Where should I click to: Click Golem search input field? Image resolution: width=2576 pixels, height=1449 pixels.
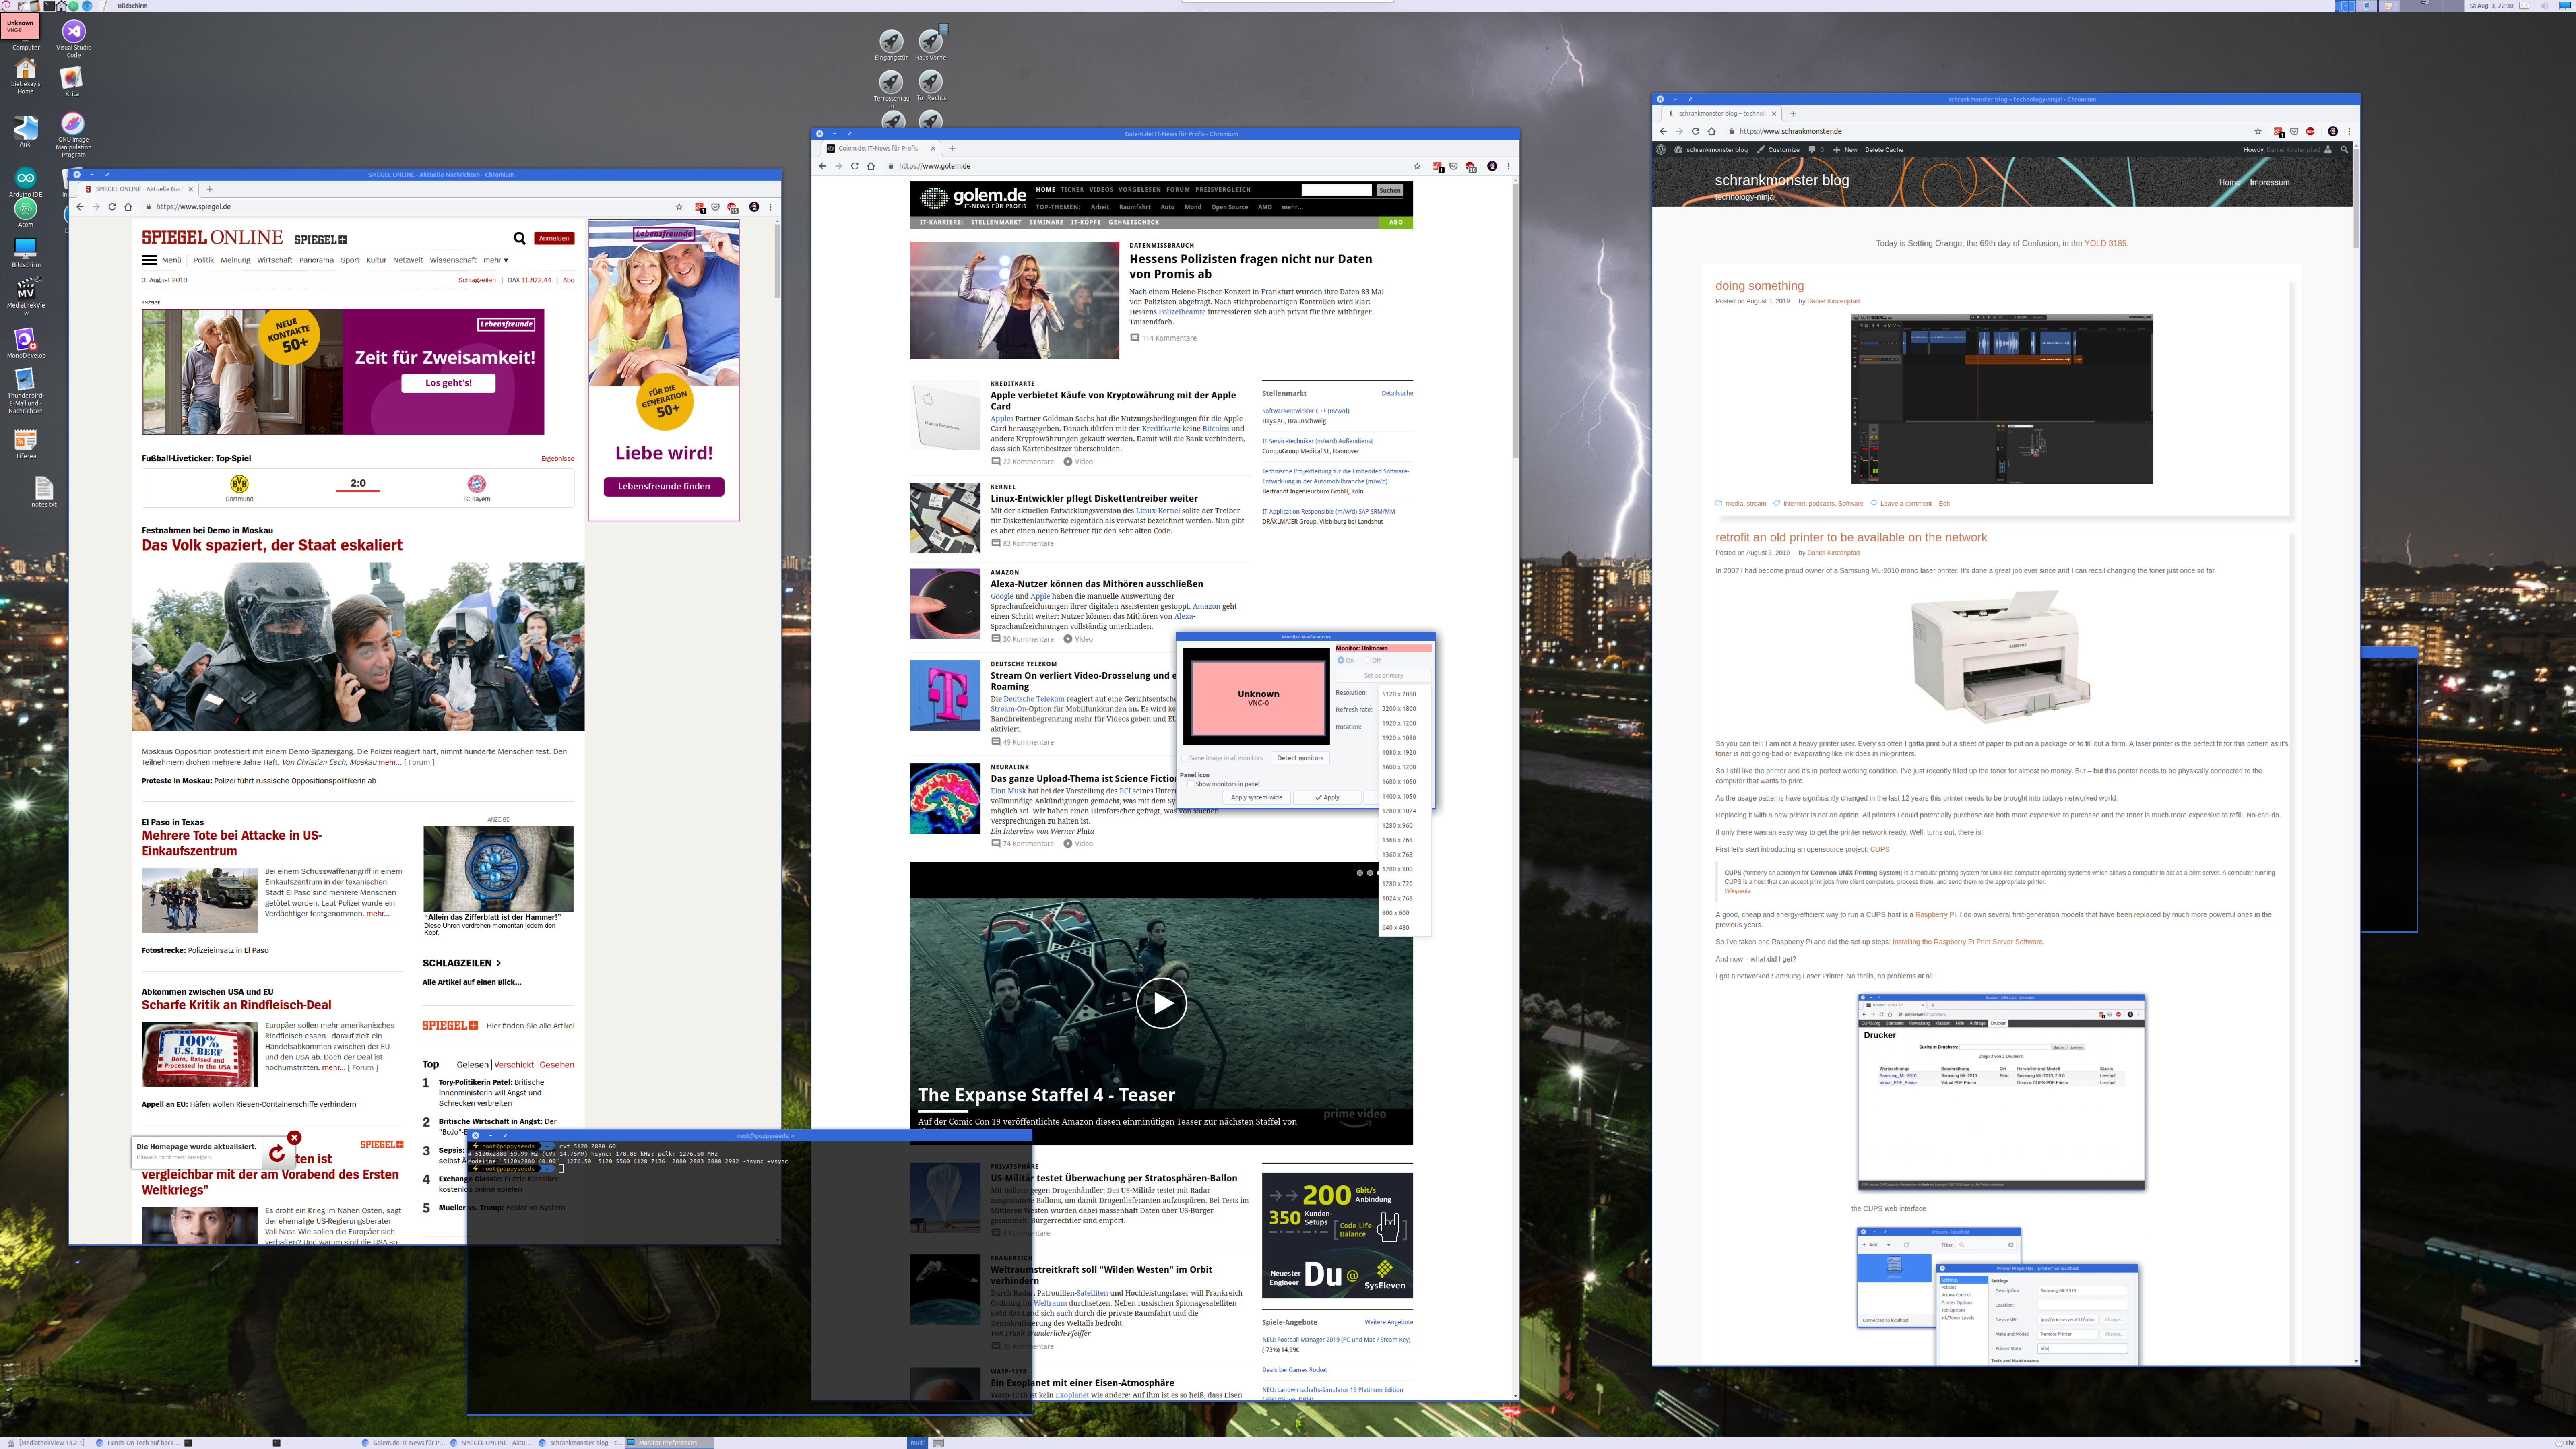(1337, 190)
